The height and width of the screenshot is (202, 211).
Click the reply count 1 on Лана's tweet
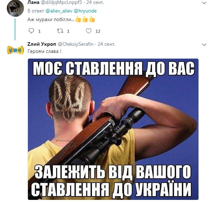pyautogui.click(x=39, y=31)
